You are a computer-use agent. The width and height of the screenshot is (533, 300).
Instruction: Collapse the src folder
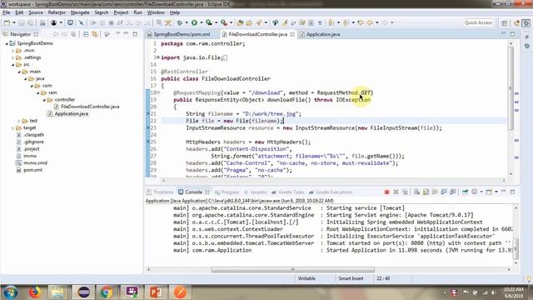pyautogui.click(x=13, y=65)
